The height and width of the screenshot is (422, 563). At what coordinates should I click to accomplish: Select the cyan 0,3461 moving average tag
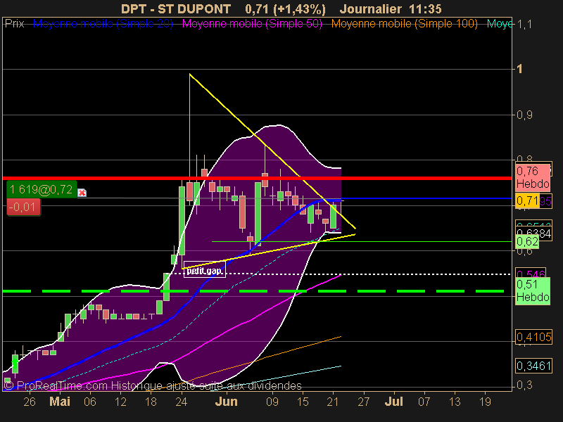[x=533, y=366]
